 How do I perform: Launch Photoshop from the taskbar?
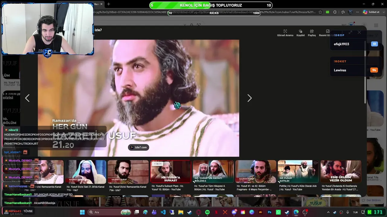[269, 212]
